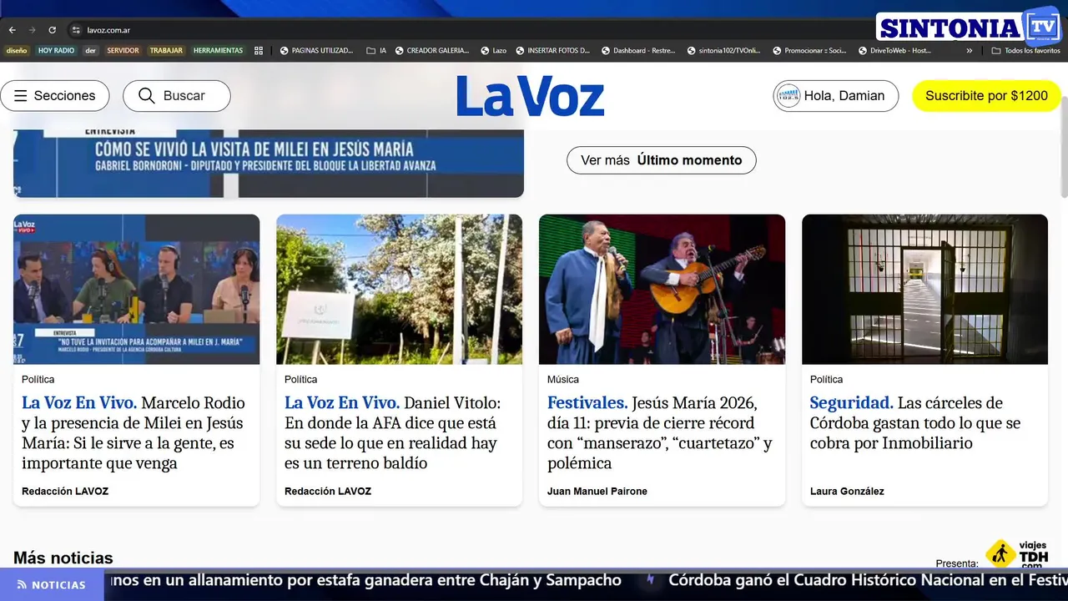Open 'PAGINAS UTILIZAD...' bookmark
Image resolution: width=1068 pixels, height=601 pixels.
316,51
